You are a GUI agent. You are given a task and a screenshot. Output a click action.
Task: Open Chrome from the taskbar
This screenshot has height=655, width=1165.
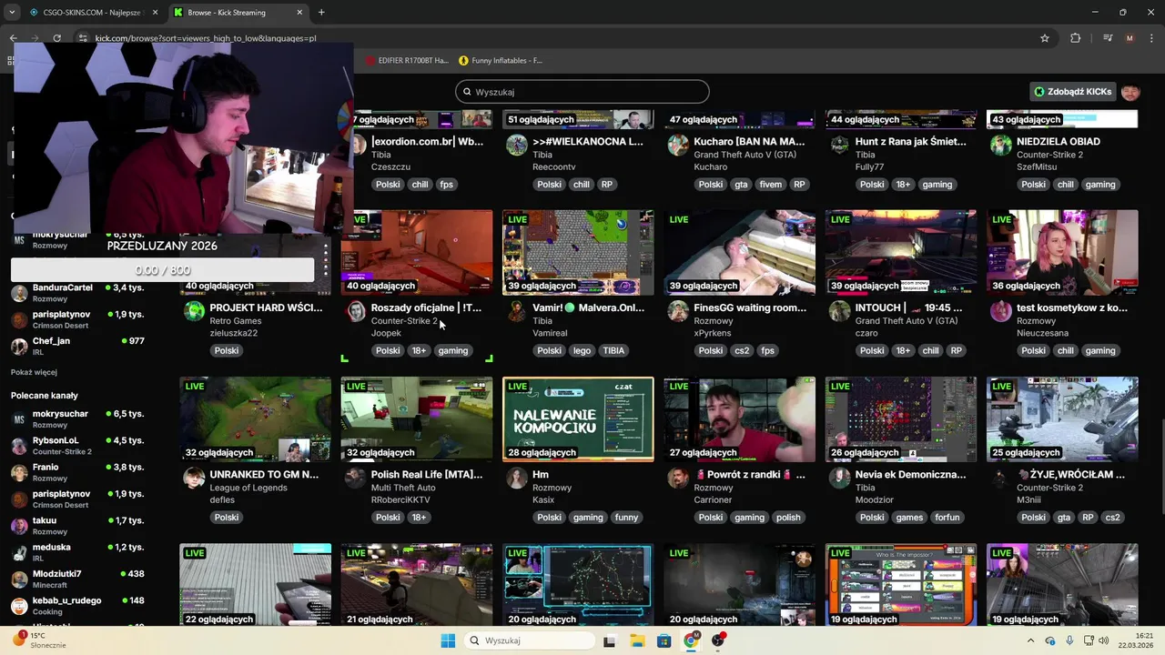pyautogui.click(x=691, y=640)
